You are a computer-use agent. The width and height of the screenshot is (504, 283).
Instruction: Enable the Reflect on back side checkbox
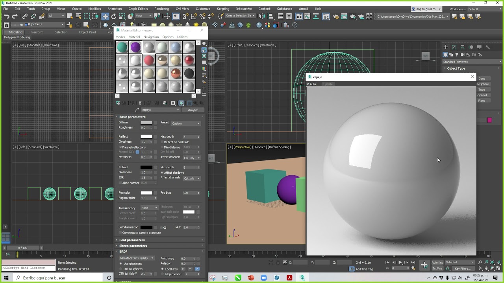(x=162, y=142)
